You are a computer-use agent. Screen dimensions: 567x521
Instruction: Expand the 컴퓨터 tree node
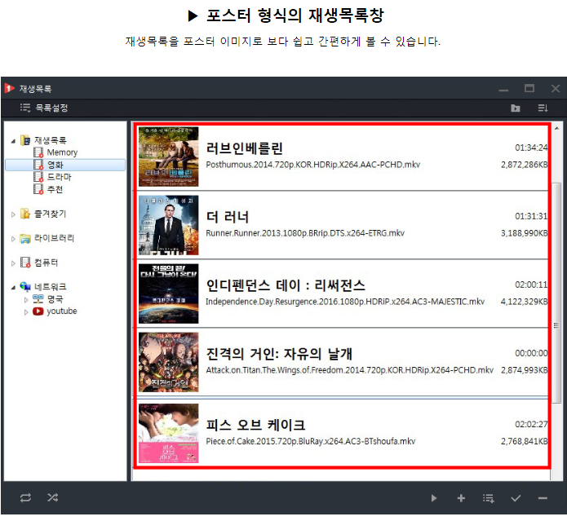point(13,263)
